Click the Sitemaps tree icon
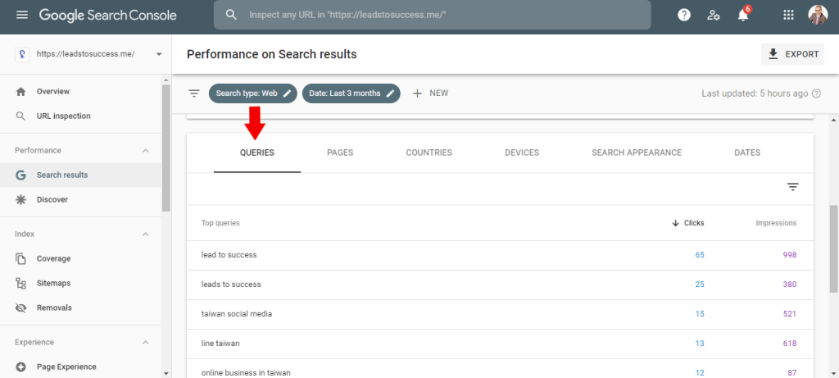The height and width of the screenshot is (378, 839). 20,283
